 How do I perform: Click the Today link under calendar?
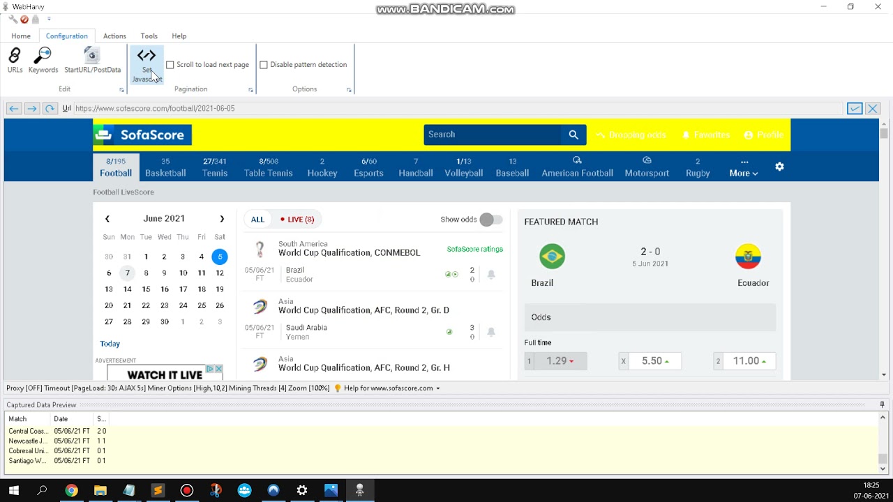click(110, 344)
